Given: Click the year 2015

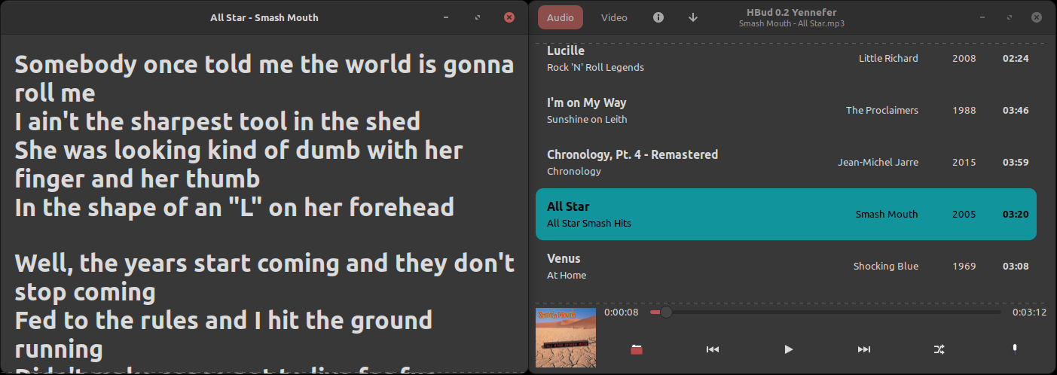Looking at the screenshot, I should [964, 163].
